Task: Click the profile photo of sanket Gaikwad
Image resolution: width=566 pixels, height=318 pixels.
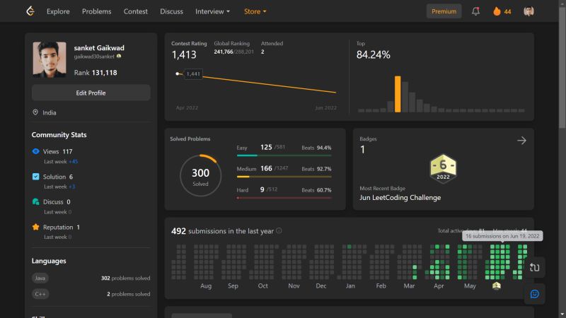Action: point(50,59)
